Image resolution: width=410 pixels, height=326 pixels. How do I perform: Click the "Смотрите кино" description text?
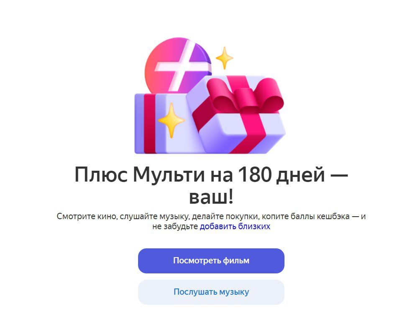point(87,217)
